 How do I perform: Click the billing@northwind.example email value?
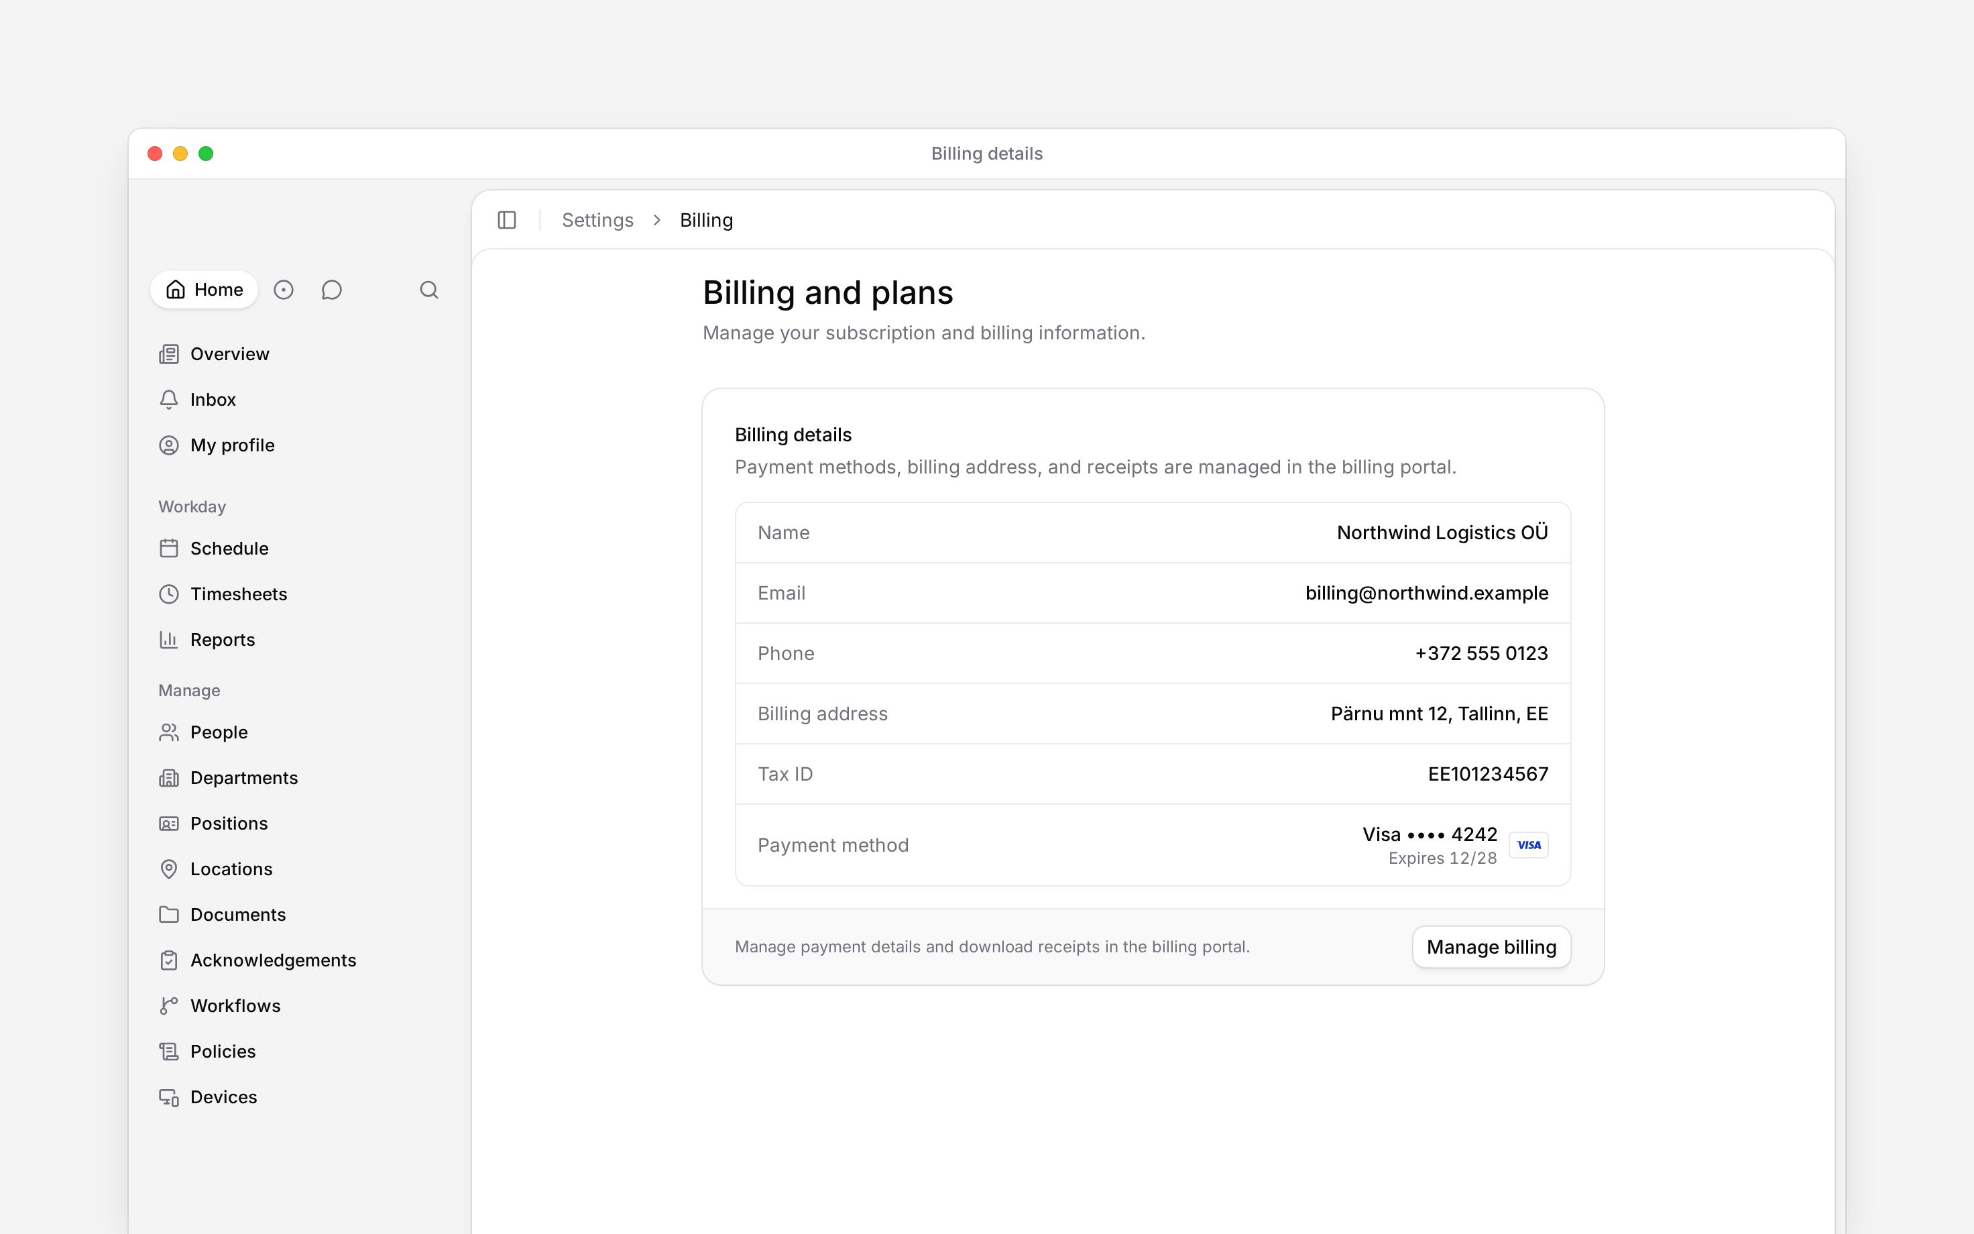[x=1427, y=594]
